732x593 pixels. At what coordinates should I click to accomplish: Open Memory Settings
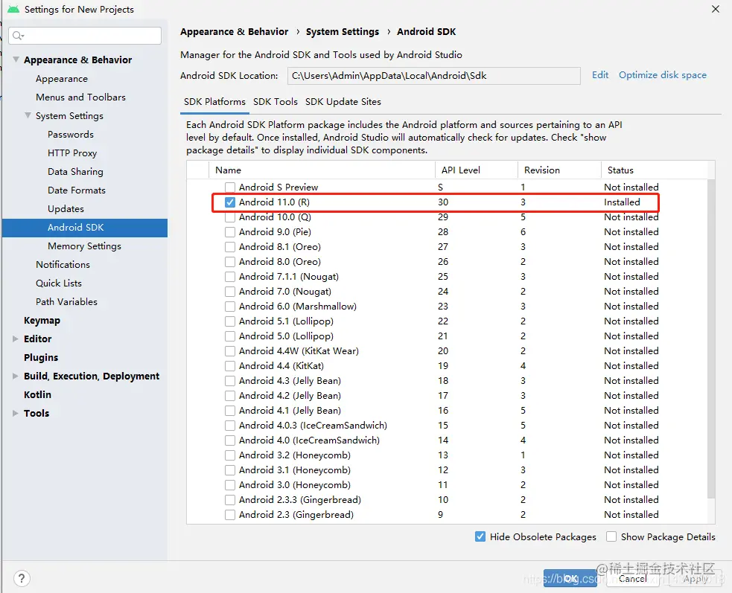[84, 246]
